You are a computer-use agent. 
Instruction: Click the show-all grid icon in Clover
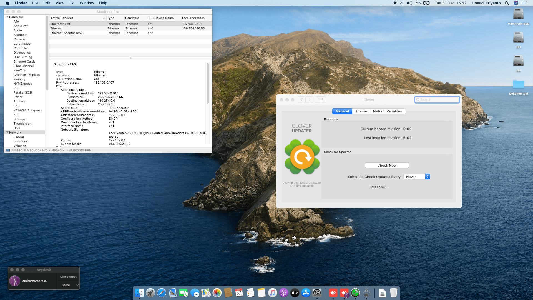[x=320, y=100]
